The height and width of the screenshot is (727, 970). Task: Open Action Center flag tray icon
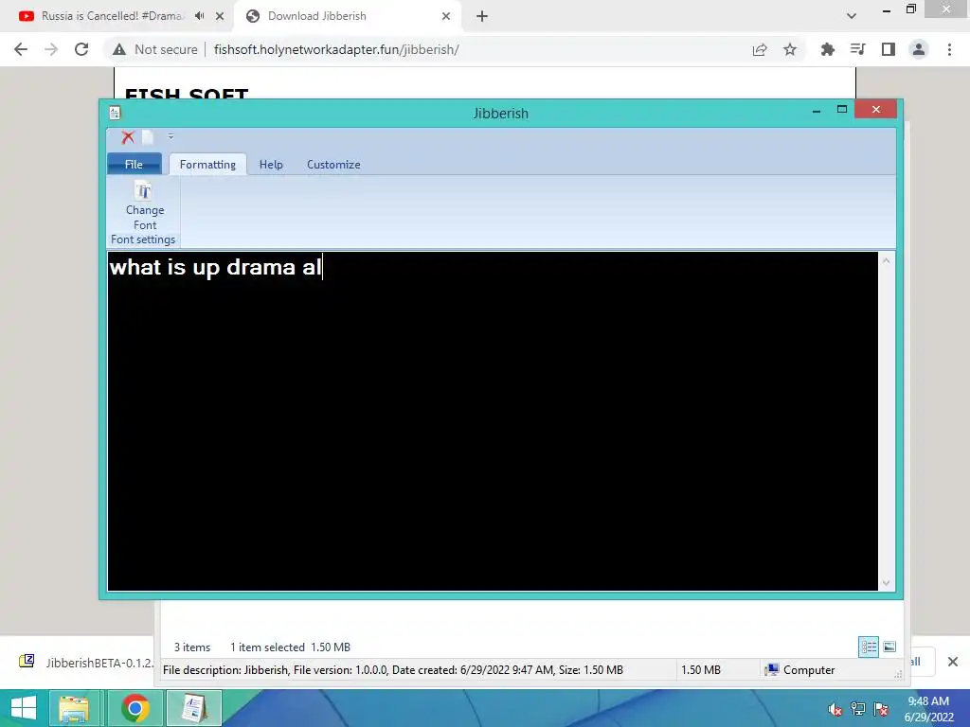point(881,709)
